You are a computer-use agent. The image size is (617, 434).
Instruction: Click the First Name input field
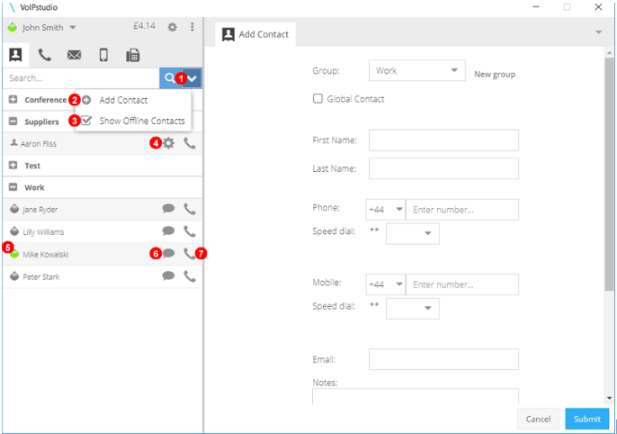[x=443, y=140]
